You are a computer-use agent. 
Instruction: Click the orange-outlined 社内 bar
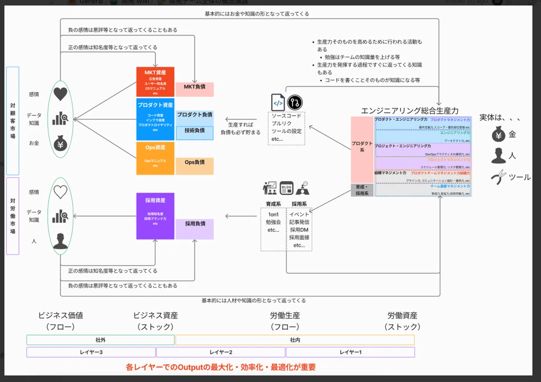(x=295, y=340)
